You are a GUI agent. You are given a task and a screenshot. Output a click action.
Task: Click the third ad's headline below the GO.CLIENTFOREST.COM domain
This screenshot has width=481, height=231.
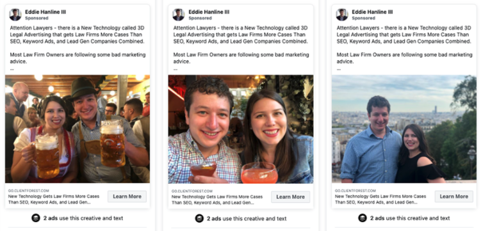pos(380,199)
